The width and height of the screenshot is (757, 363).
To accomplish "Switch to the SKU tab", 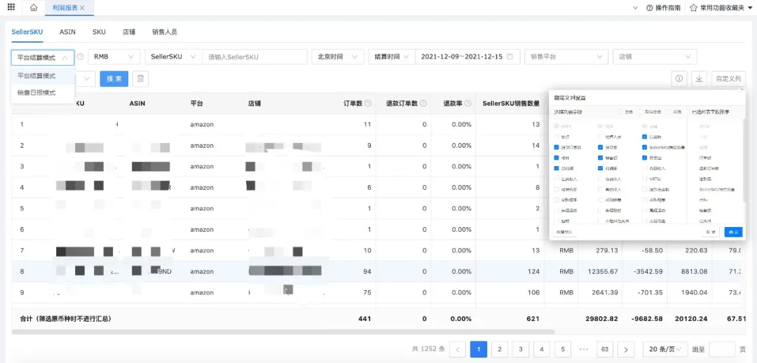I will click(x=99, y=32).
